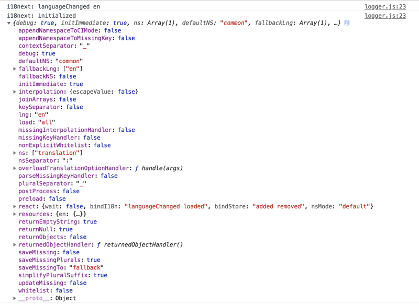Click the returnEmptyString property
This screenshot has height=304, width=419.
(x=58, y=222)
